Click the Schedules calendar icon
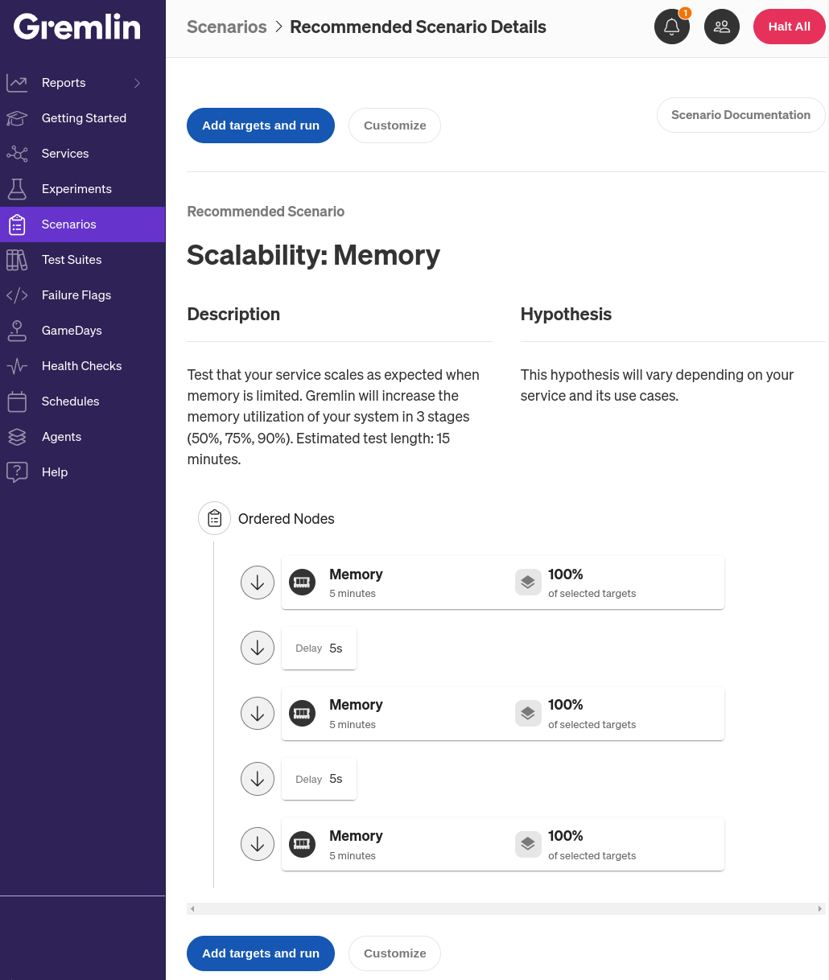829x980 pixels. pyautogui.click(x=17, y=401)
